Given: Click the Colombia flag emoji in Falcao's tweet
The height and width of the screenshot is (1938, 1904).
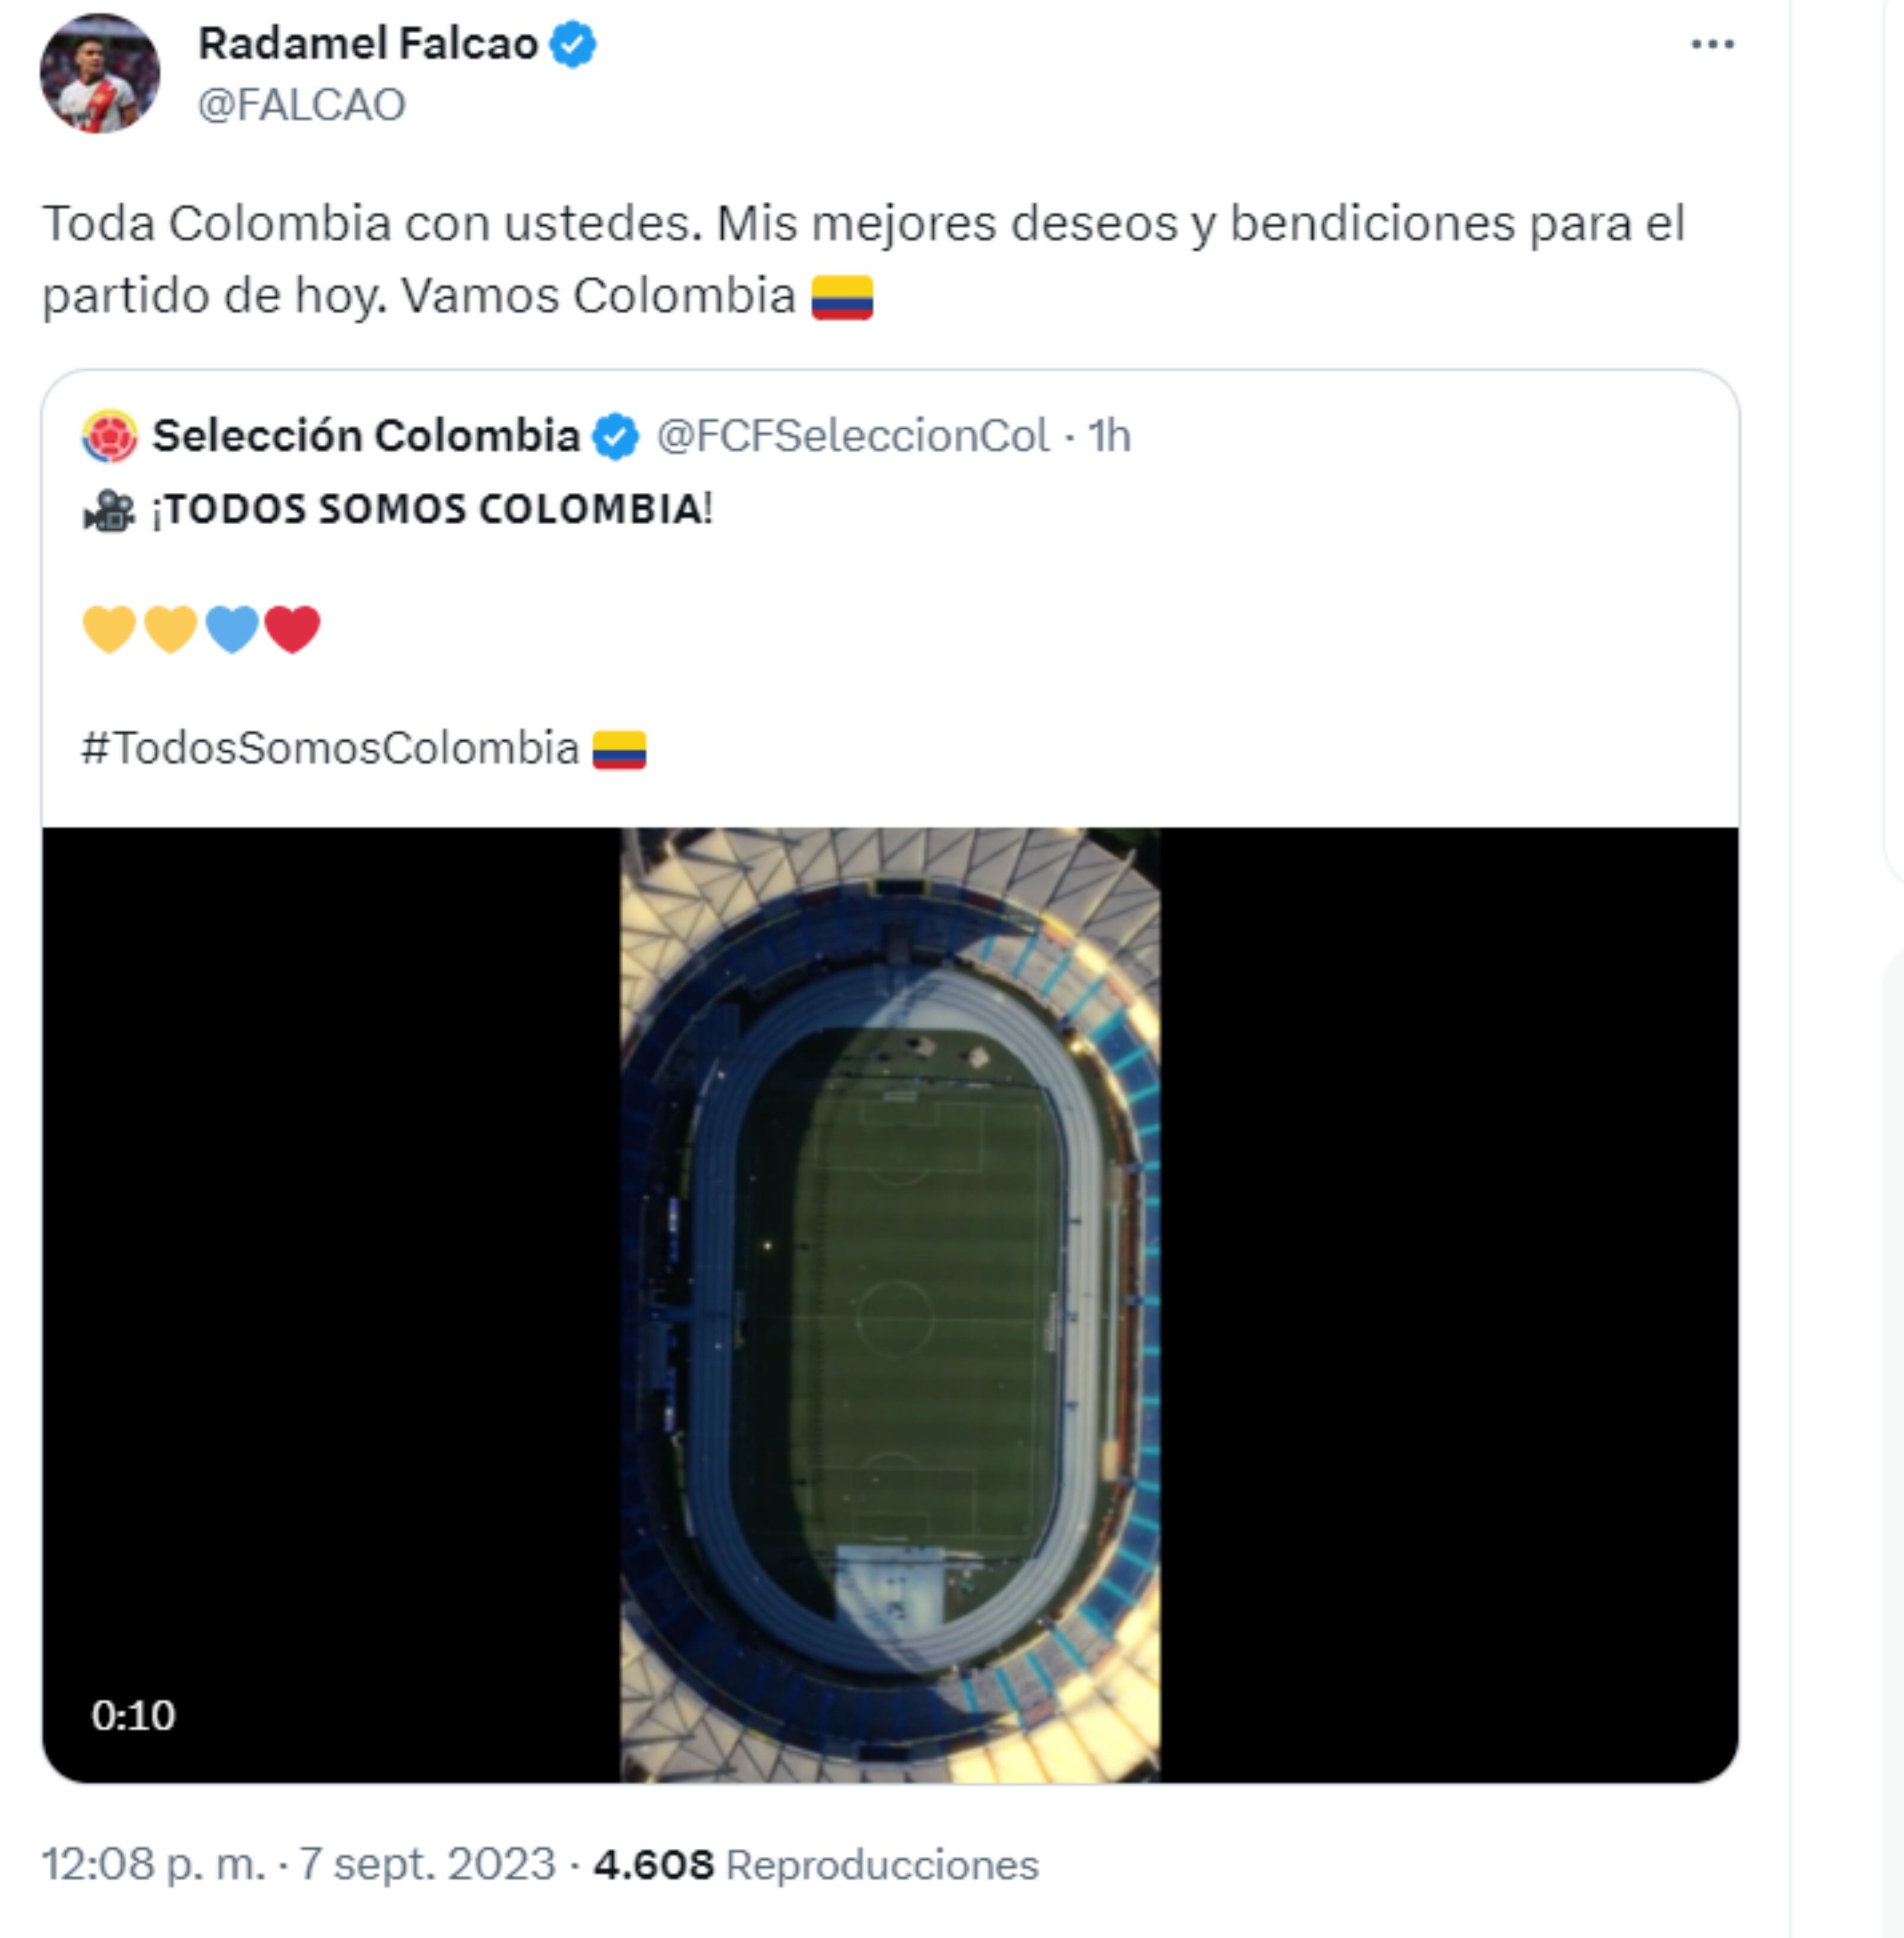Looking at the screenshot, I should click(x=841, y=298).
